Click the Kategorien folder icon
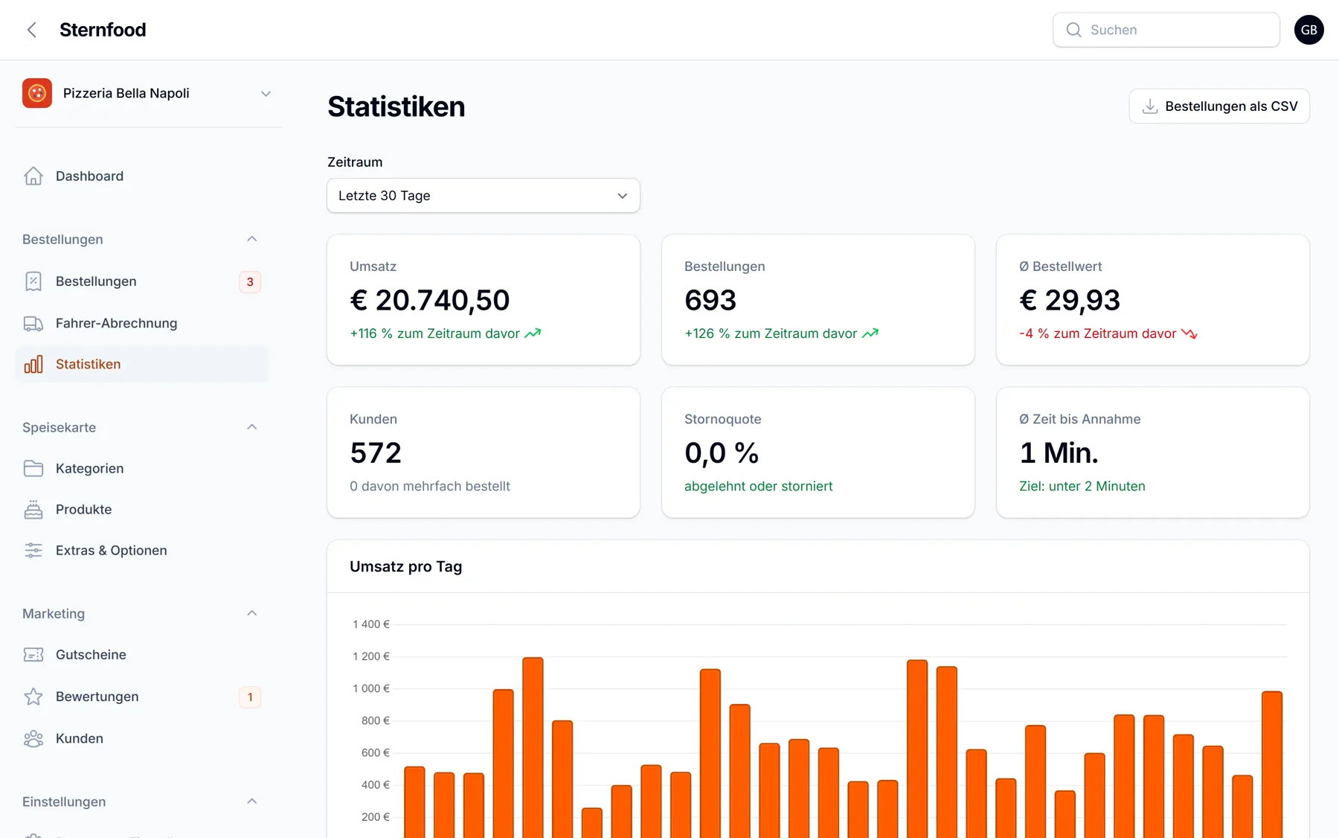Viewport: 1339px width, 838px height. (x=33, y=468)
